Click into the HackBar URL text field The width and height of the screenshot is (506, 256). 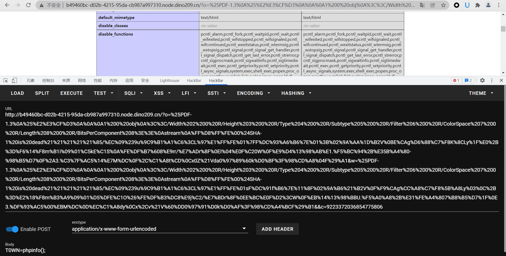[252, 161]
